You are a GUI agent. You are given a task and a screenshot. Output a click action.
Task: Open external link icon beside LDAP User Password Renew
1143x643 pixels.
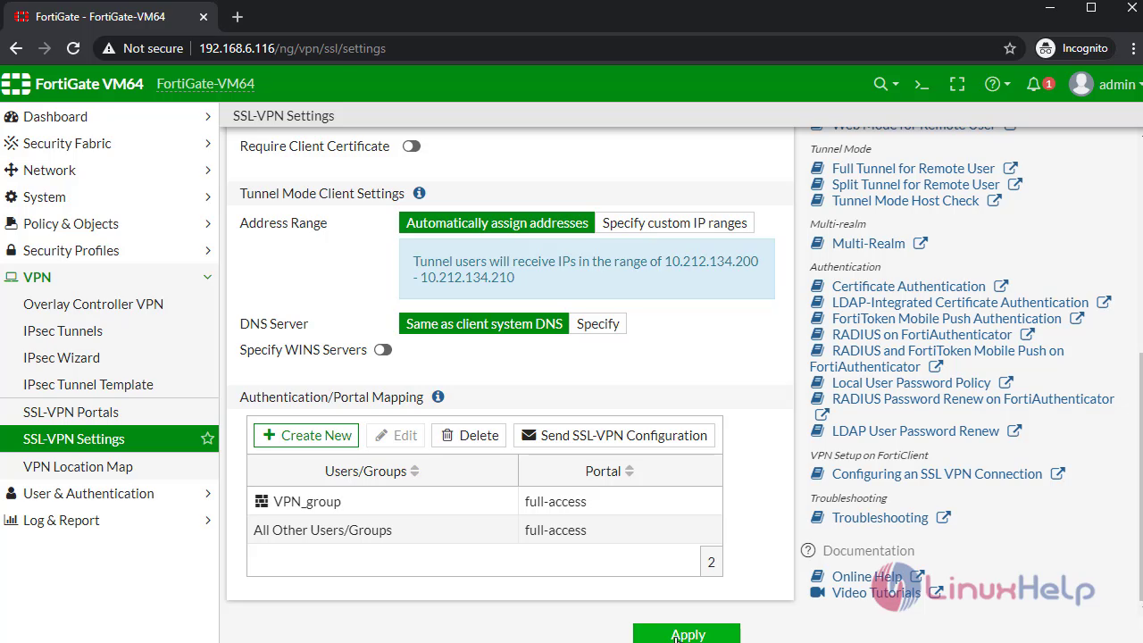(1014, 430)
